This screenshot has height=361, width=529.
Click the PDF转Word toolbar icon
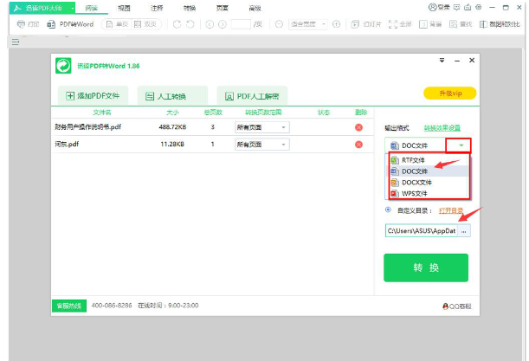coord(63,24)
